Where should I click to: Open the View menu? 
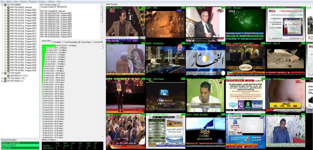click(16, 1)
